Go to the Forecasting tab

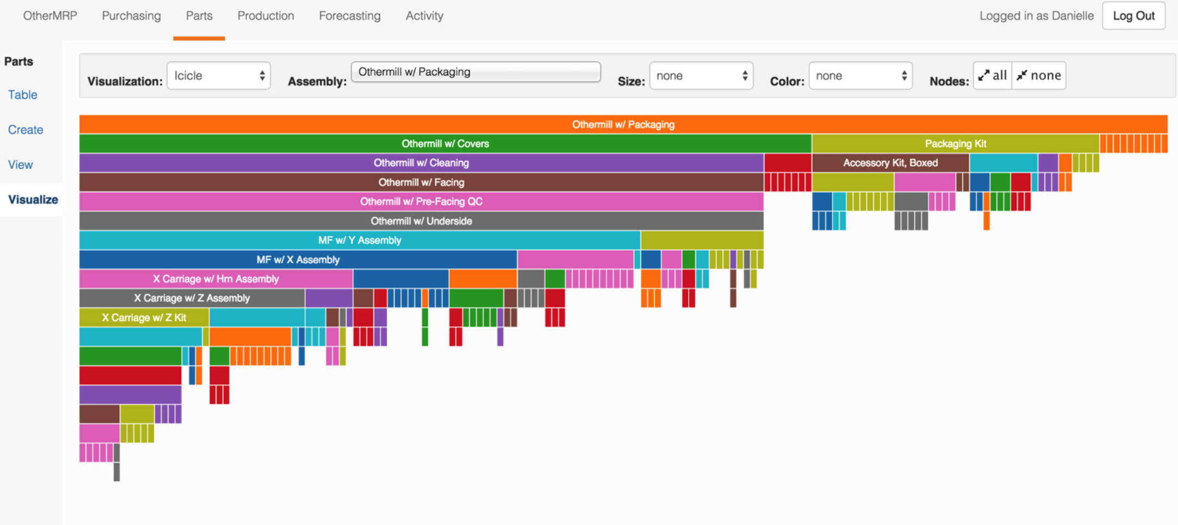pos(349,16)
